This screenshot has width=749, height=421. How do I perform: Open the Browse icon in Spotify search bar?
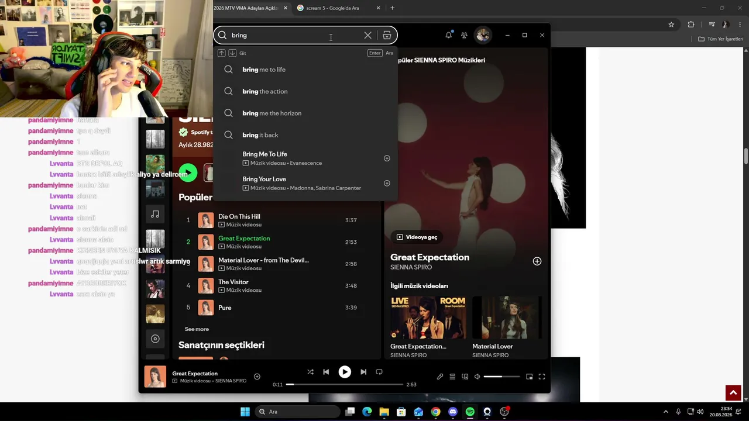coord(387,35)
